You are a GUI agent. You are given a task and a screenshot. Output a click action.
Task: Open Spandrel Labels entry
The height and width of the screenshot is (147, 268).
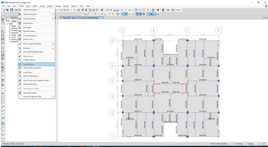37,31
